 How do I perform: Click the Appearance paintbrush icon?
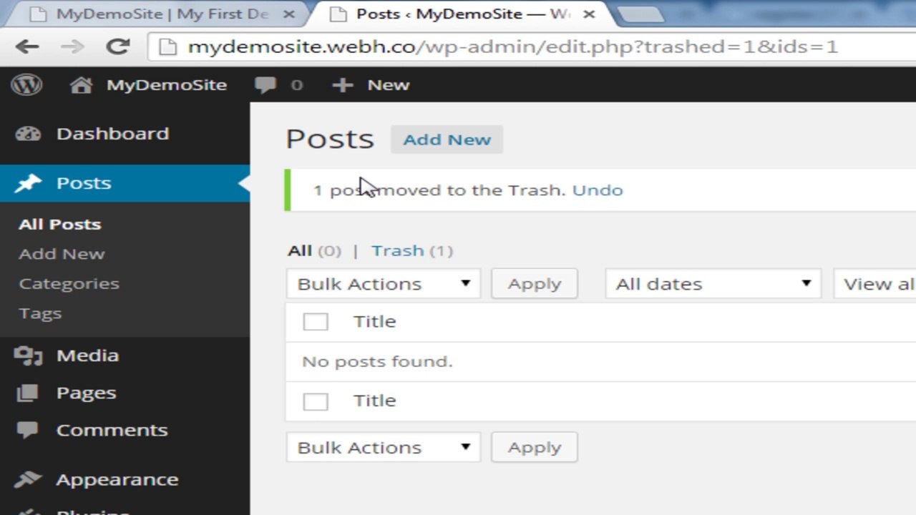pyautogui.click(x=28, y=479)
